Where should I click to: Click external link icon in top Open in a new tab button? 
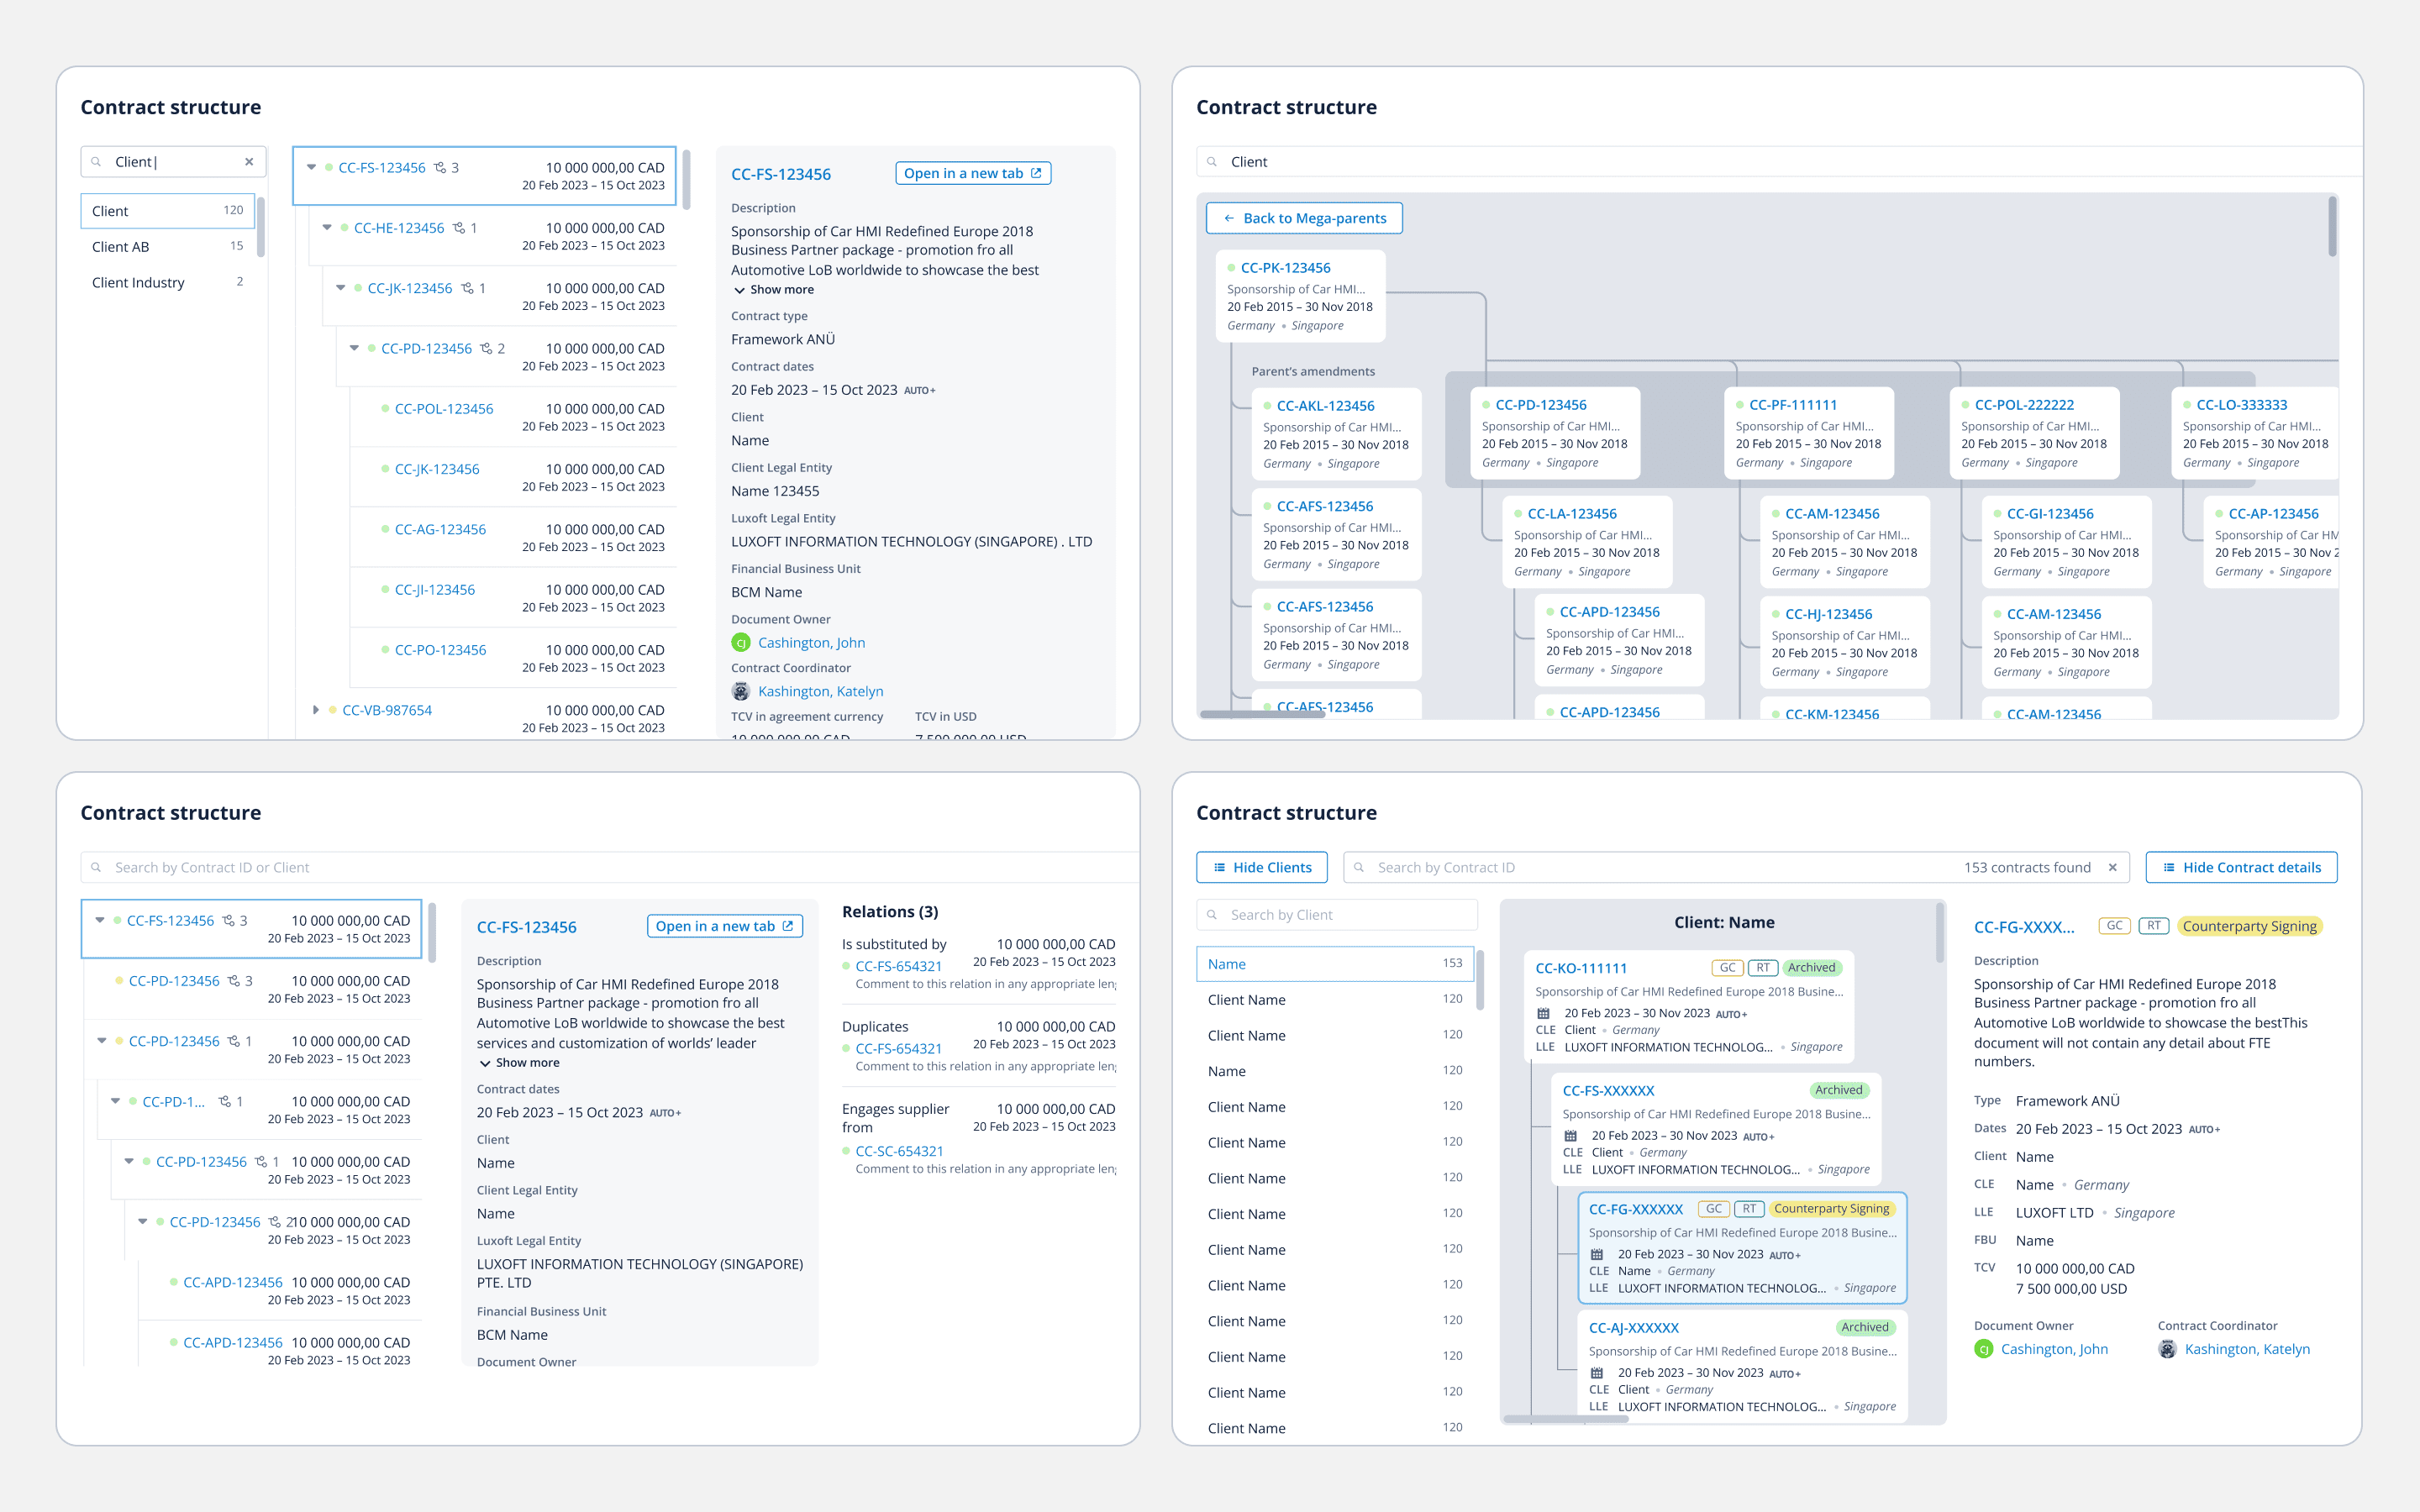click(x=1036, y=173)
